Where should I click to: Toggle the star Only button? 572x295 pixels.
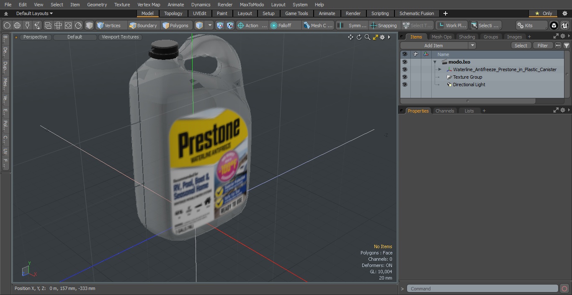click(543, 13)
